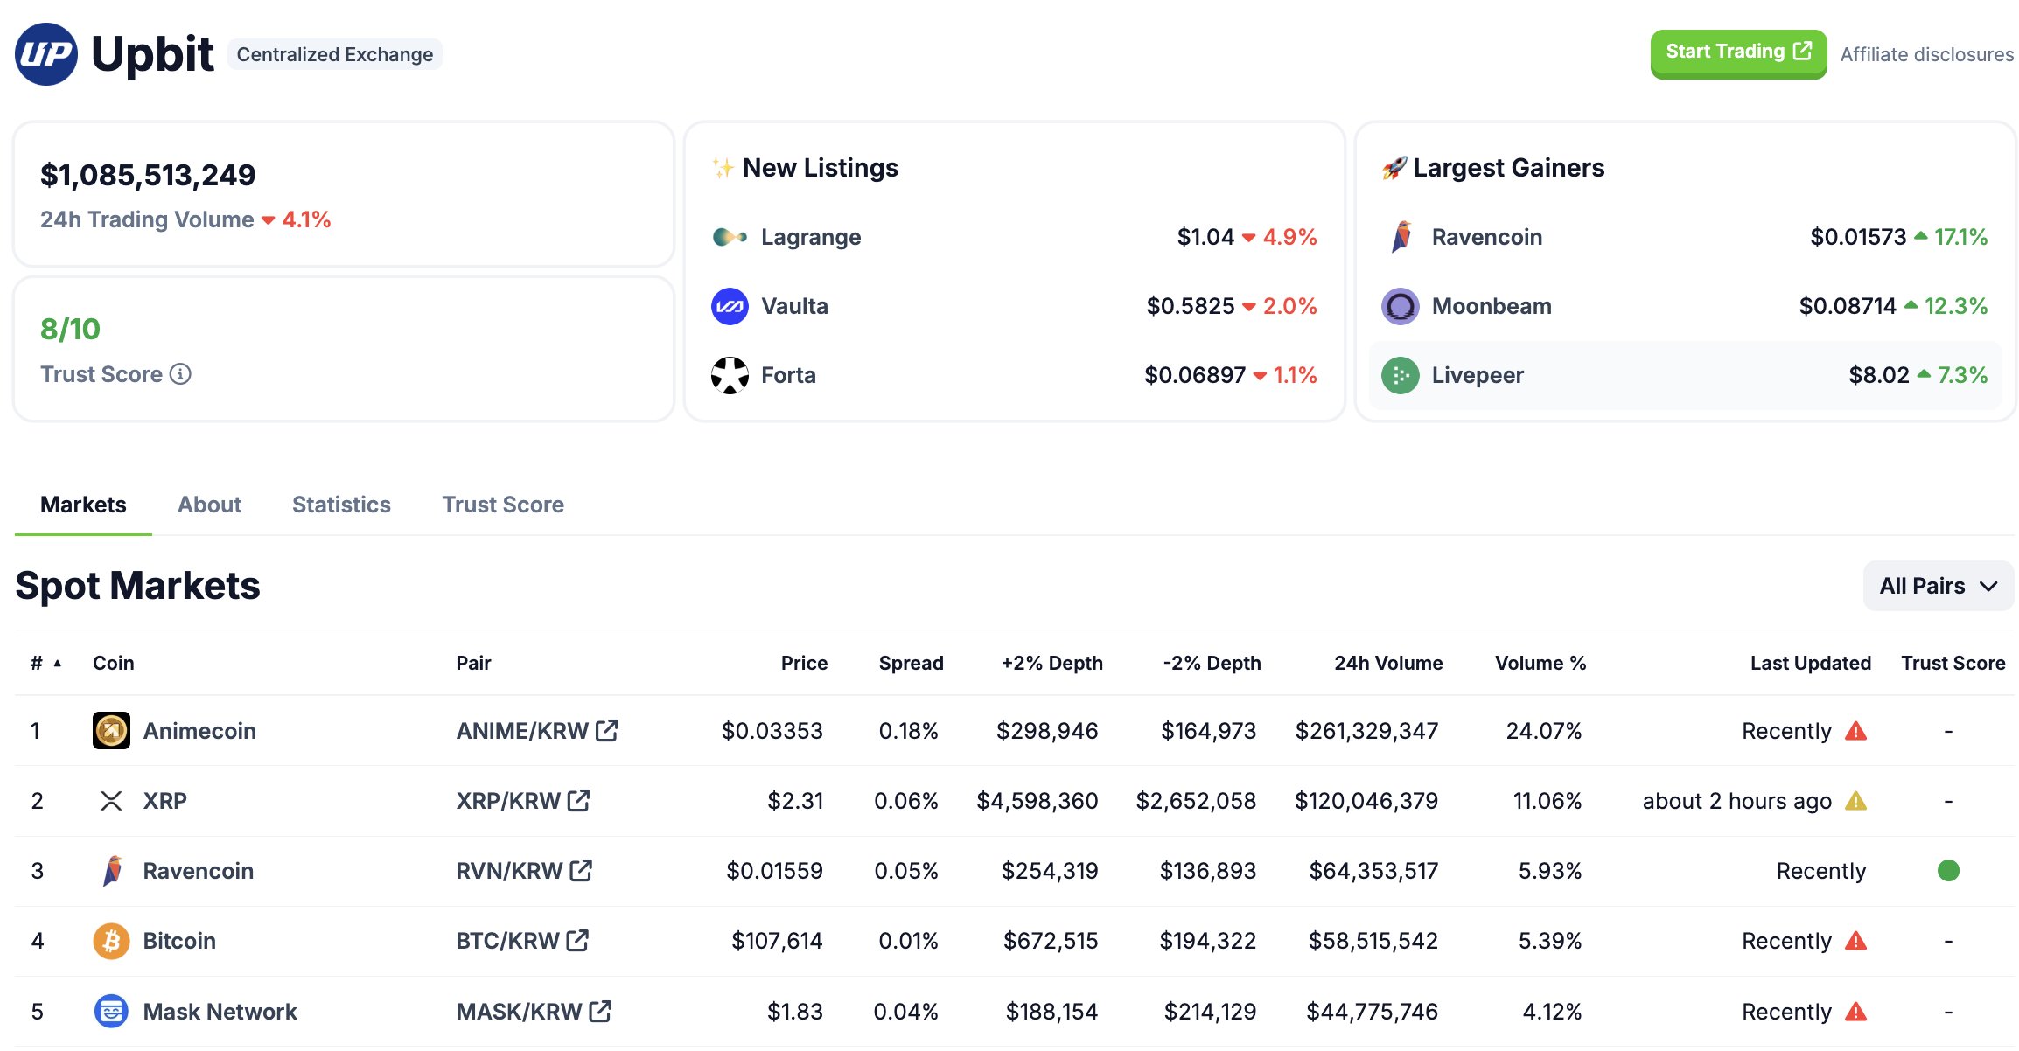Click the 24.07% volume percent cell
The image size is (2019, 1051).
[1543, 731]
